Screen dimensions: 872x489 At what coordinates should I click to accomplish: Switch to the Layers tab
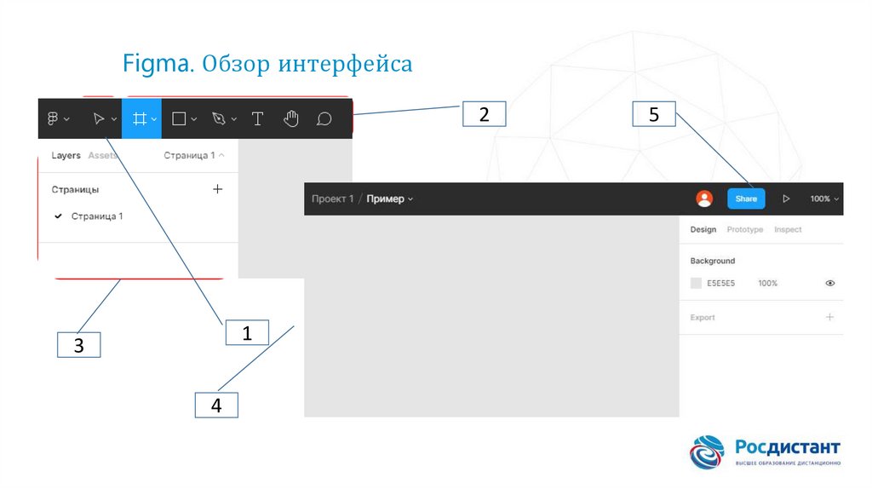coord(66,155)
